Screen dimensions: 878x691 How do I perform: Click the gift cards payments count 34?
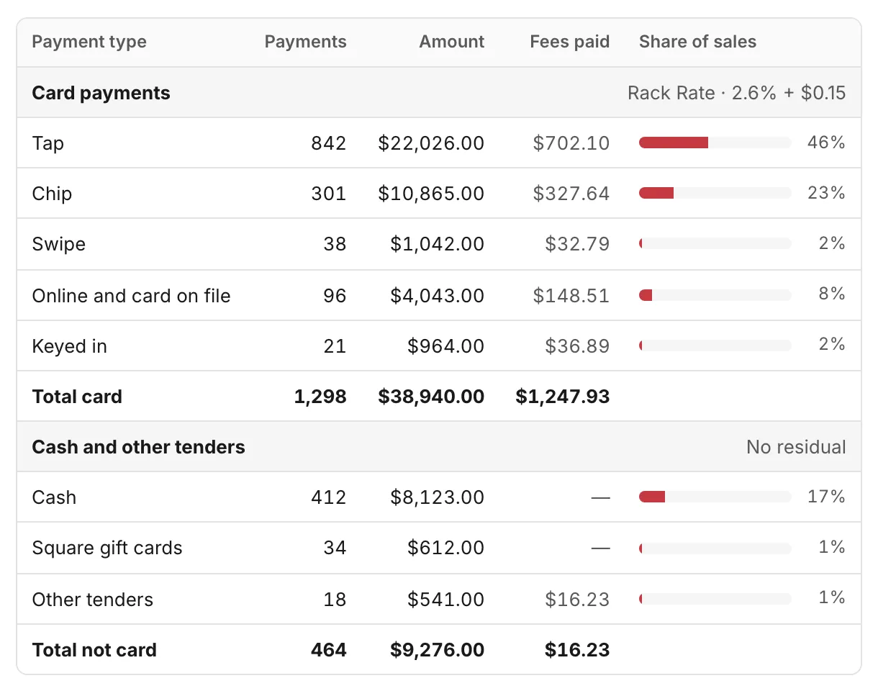[335, 548]
